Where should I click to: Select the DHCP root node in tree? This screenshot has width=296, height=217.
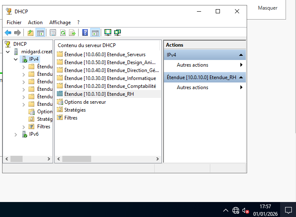coord(20,44)
